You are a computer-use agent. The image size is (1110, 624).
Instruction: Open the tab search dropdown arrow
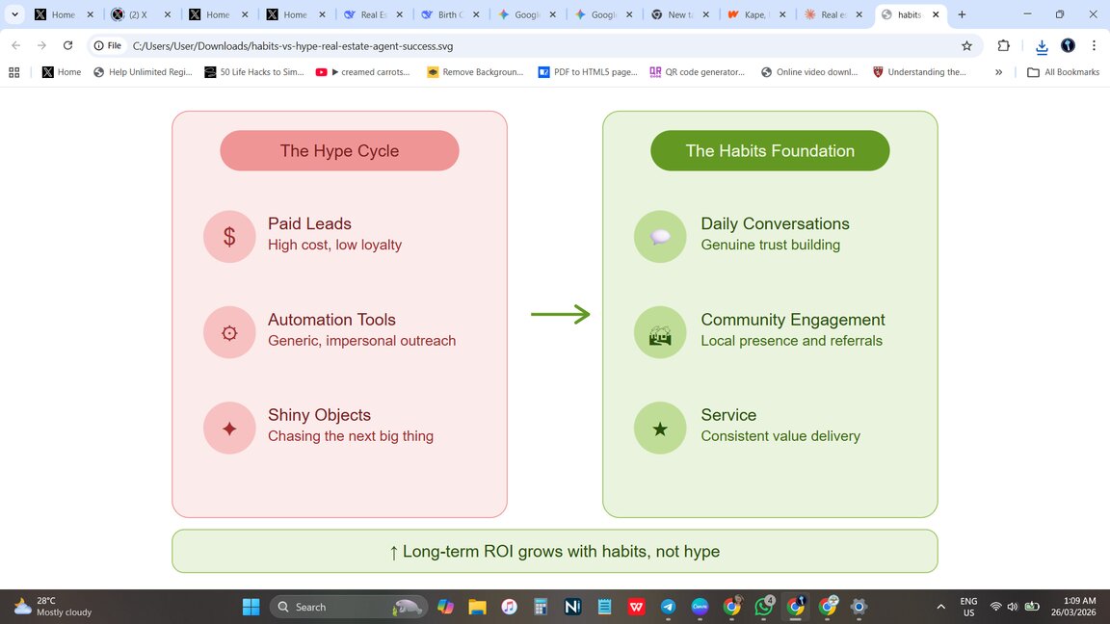click(14, 14)
